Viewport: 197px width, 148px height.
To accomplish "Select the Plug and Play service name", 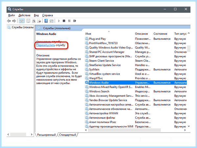I will coord(98,39).
